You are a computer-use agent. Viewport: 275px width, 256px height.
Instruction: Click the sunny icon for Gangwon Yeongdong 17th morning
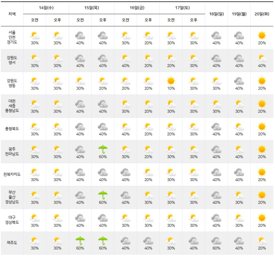pyautogui.click(x=171, y=81)
